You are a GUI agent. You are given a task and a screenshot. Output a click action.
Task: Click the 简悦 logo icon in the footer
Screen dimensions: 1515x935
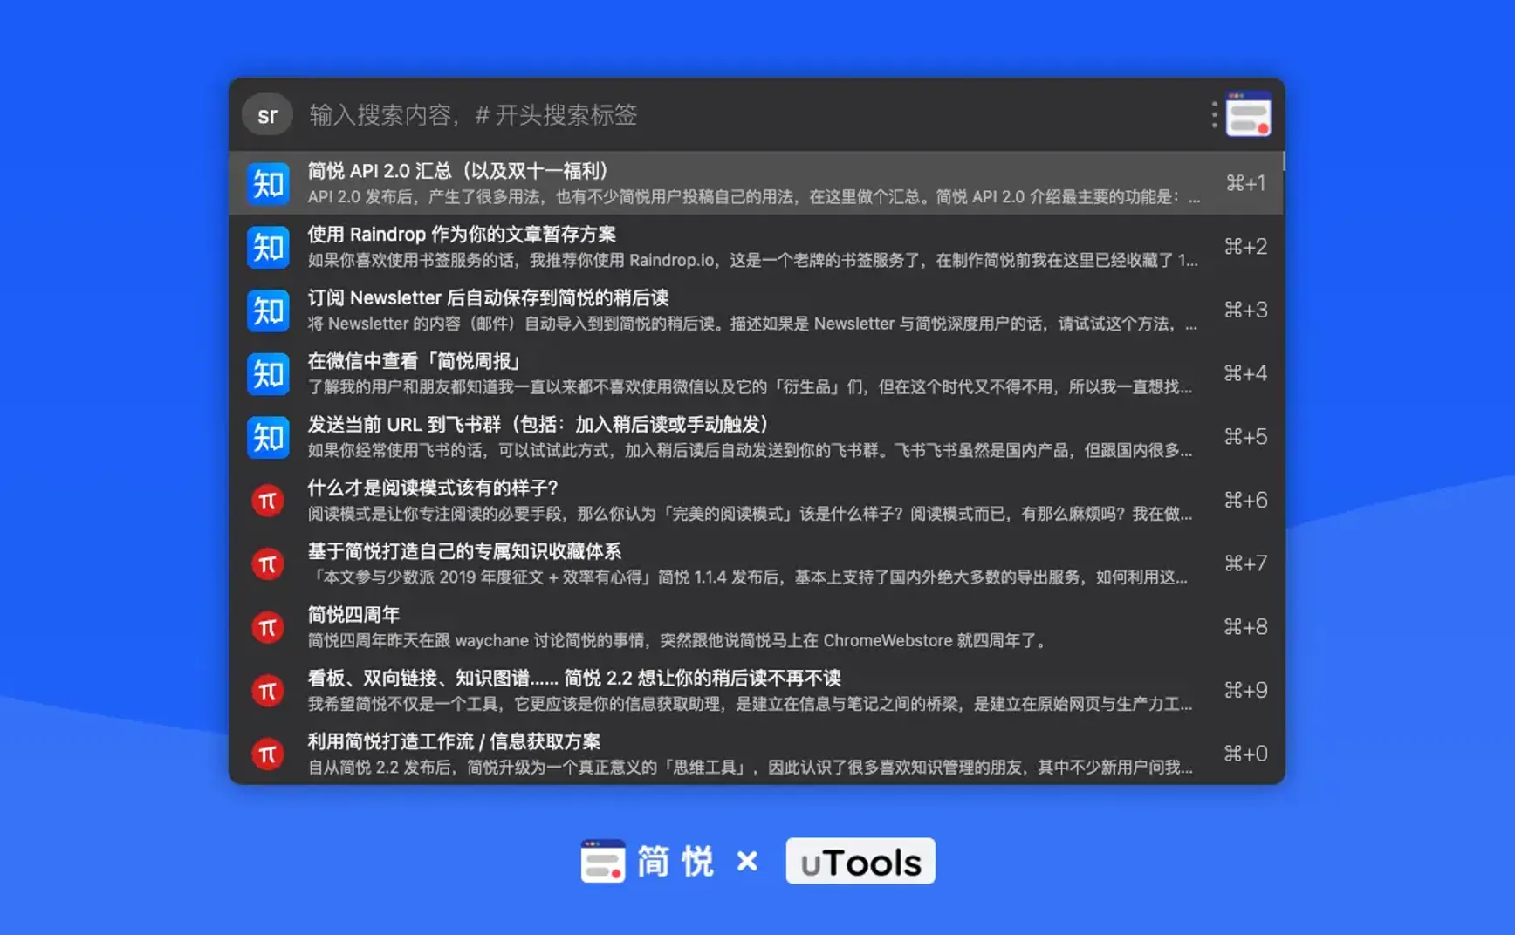(x=603, y=861)
